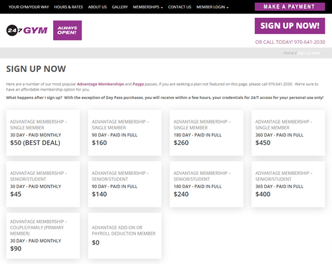Open Your Gym/Your Way page
This screenshot has width=332, height=264.
pyautogui.click(x=29, y=7)
